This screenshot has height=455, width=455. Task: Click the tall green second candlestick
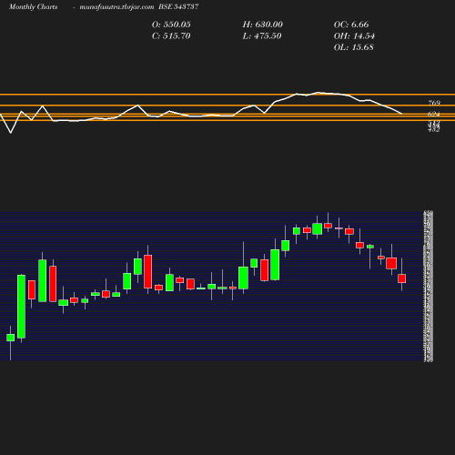21,307
